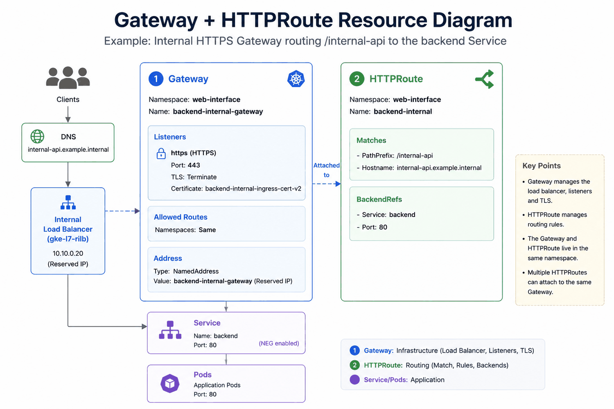Click the padlock icon beside https listener
The image size is (614, 409).
pyautogui.click(x=161, y=154)
